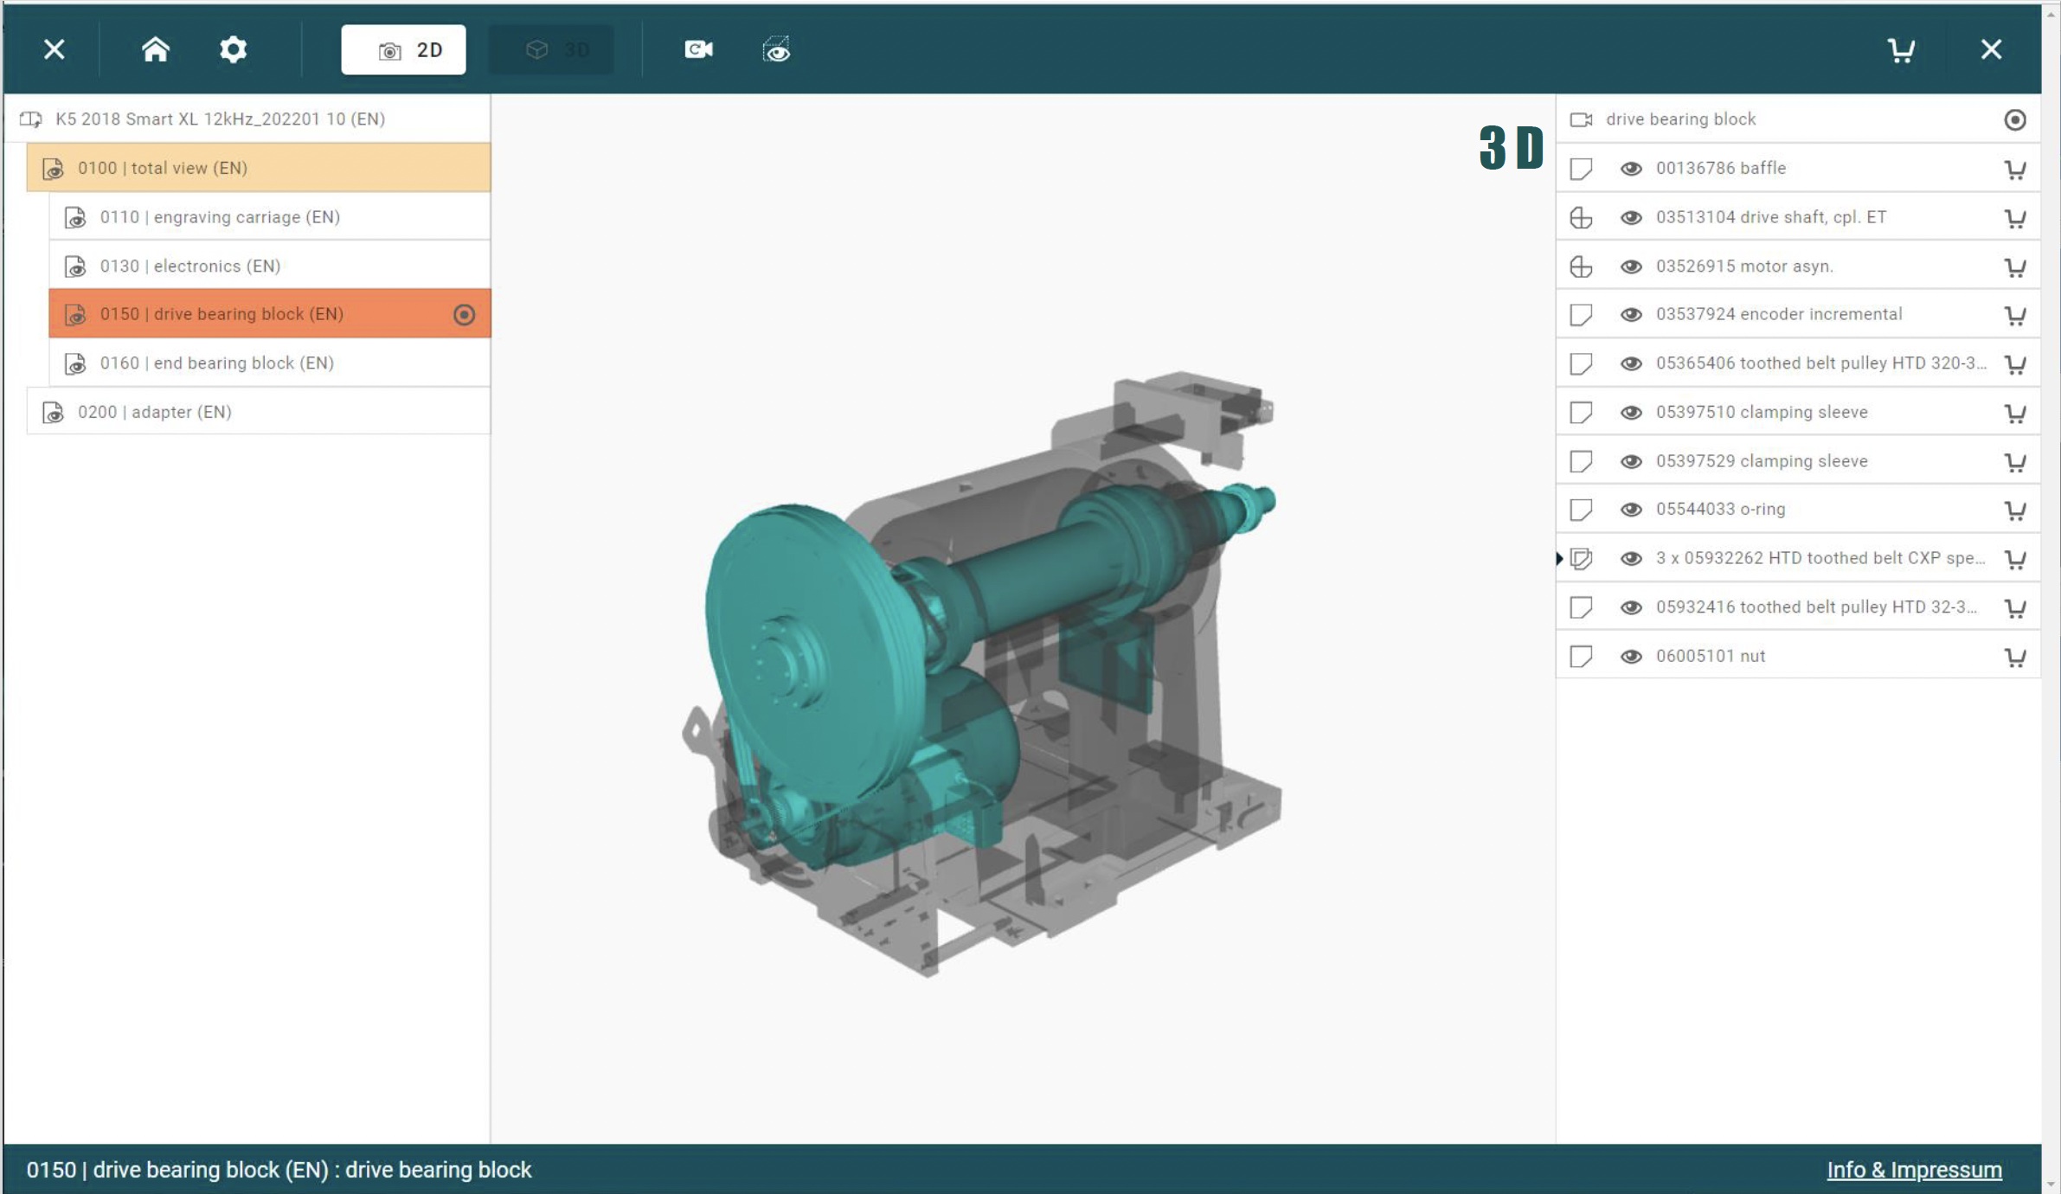The image size is (2061, 1194).
Task: Click the settings gear icon
Action: (233, 48)
